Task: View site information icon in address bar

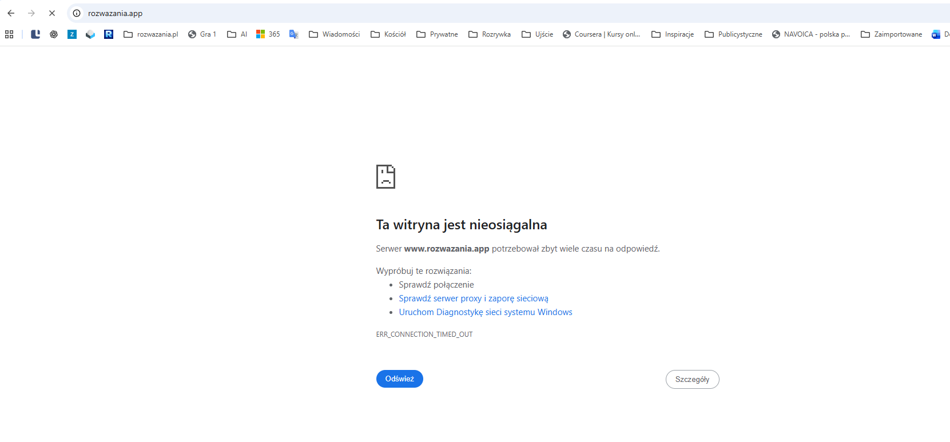Action: (77, 13)
